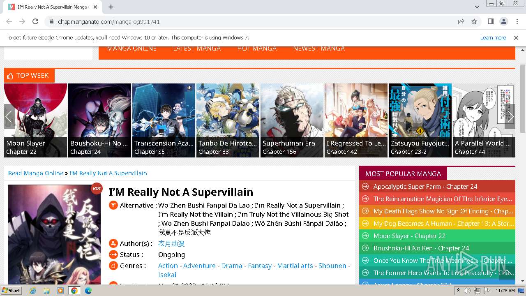Open the media player taskbar icon
The image size is (526, 296).
(60, 291)
